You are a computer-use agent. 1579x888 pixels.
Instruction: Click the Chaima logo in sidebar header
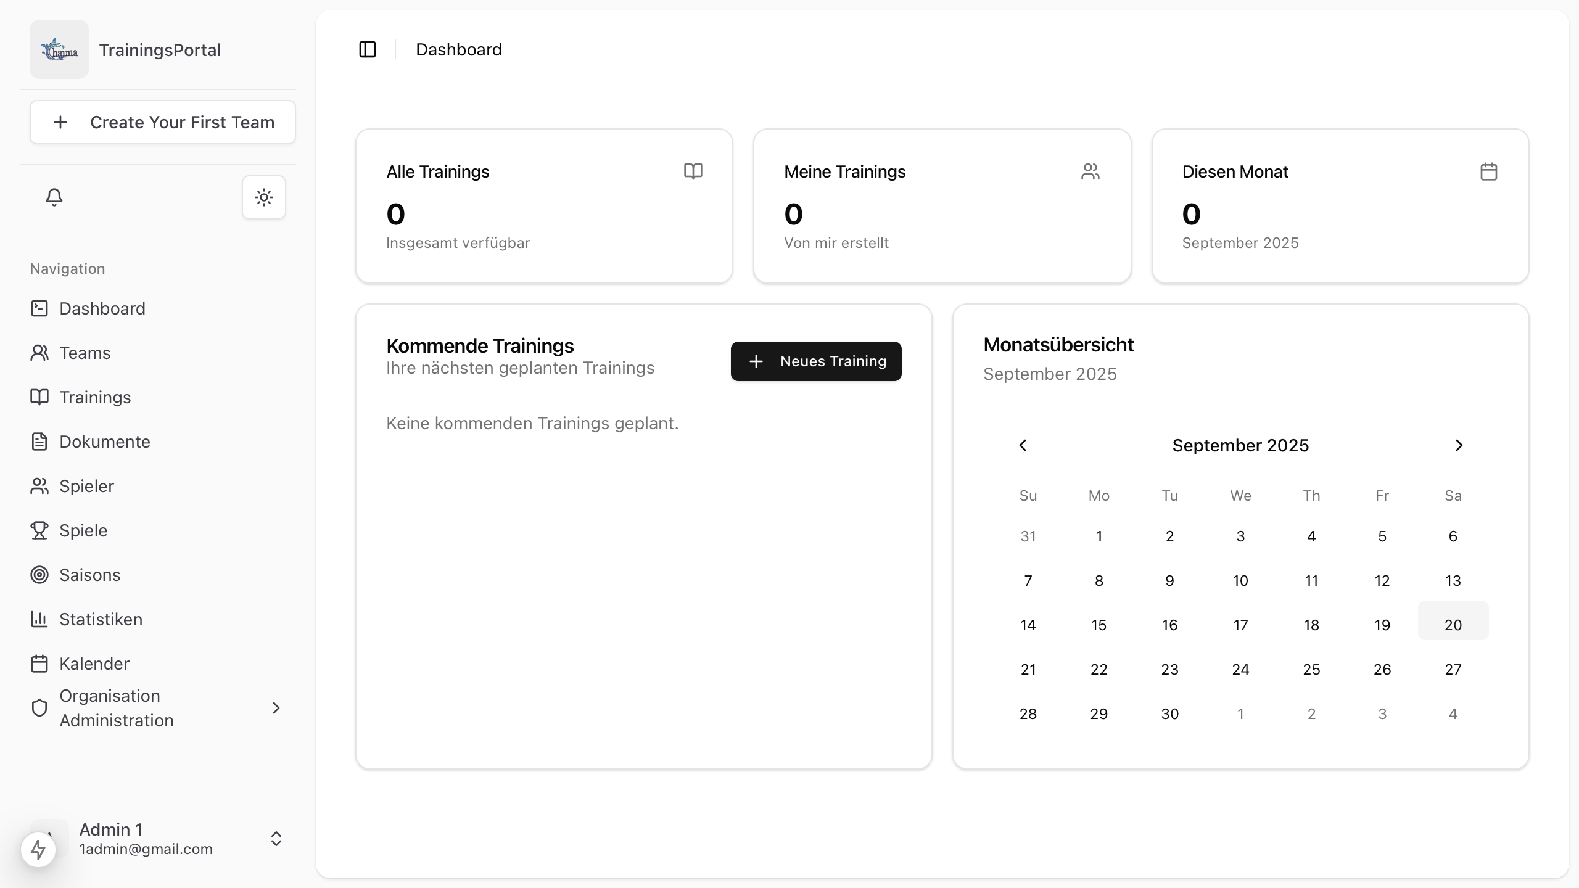(x=59, y=49)
